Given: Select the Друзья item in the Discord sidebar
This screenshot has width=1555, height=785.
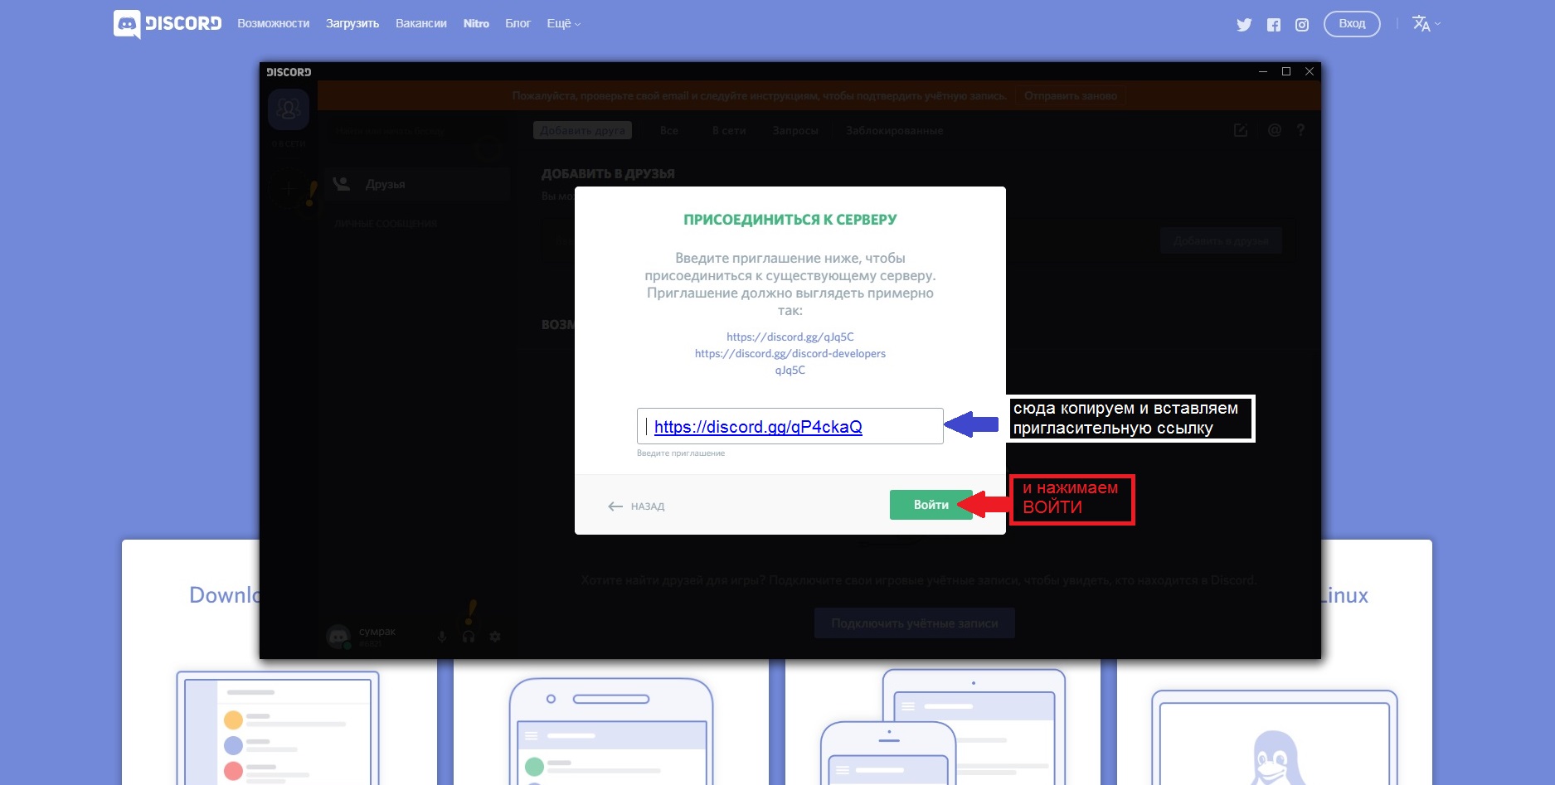Looking at the screenshot, I should [417, 184].
